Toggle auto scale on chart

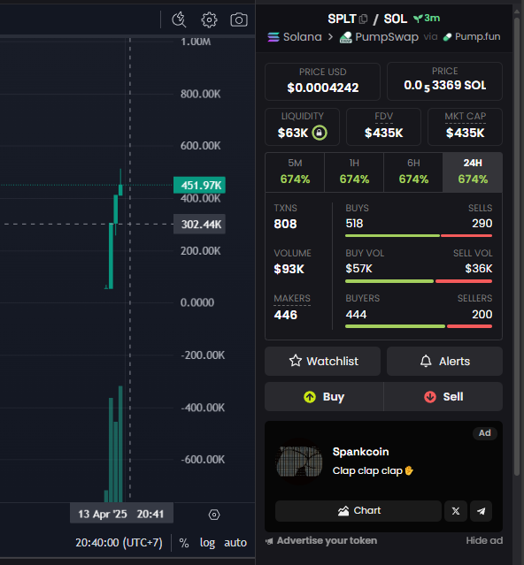pyautogui.click(x=235, y=543)
